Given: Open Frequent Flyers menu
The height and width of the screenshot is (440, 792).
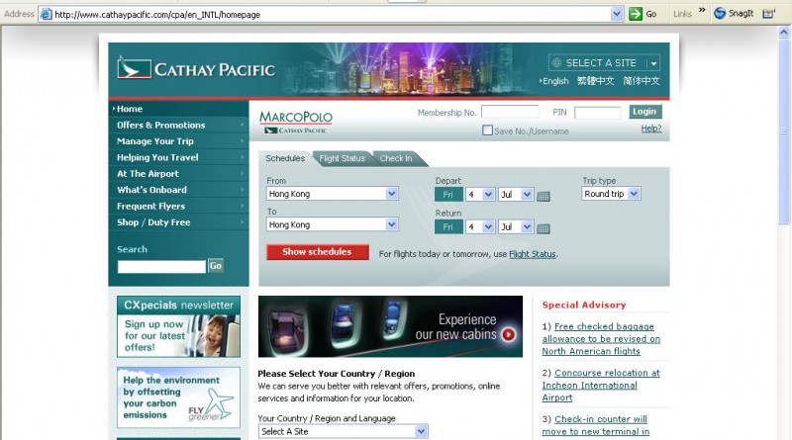Looking at the screenshot, I should [x=178, y=207].
